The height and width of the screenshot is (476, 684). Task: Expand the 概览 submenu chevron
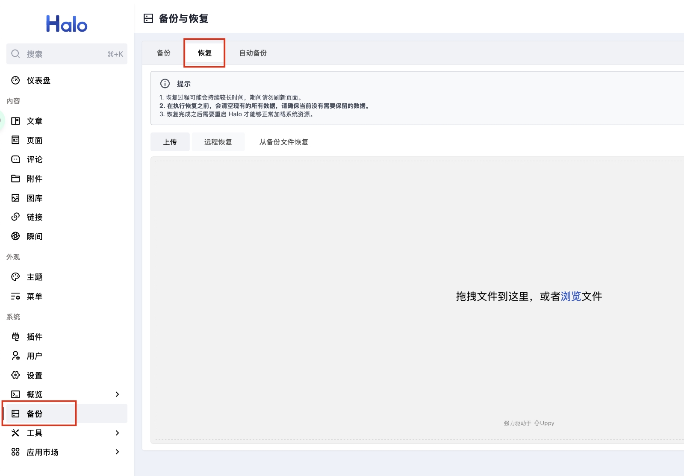pos(117,394)
